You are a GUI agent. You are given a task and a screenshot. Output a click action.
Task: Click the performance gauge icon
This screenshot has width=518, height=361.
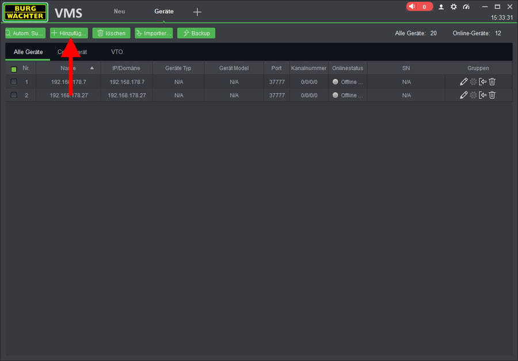point(466,7)
